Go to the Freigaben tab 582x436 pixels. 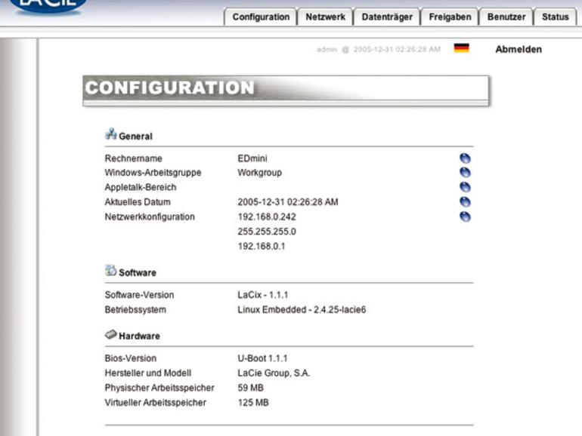pos(450,17)
